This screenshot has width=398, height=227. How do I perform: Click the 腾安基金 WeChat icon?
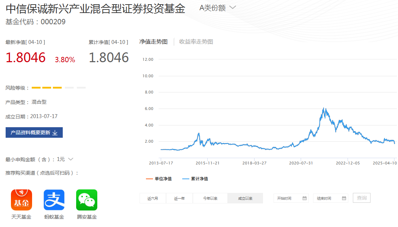tap(87, 200)
